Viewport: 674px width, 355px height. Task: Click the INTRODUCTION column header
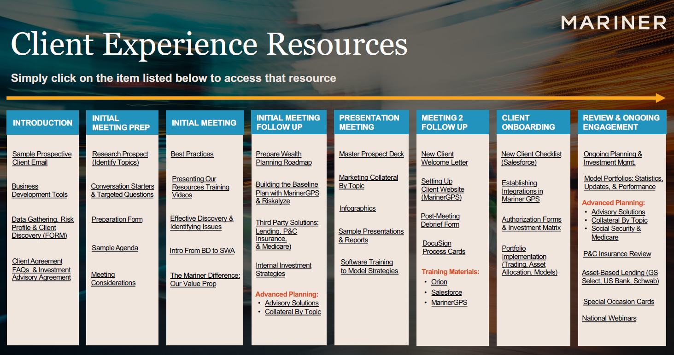click(x=43, y=123)
